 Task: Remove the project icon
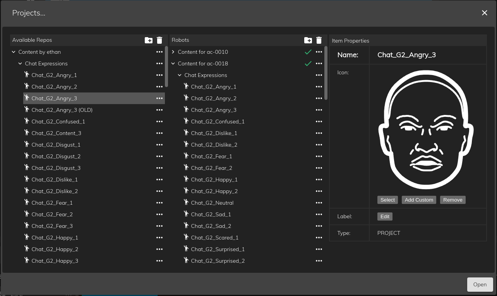tap(453, 200)
